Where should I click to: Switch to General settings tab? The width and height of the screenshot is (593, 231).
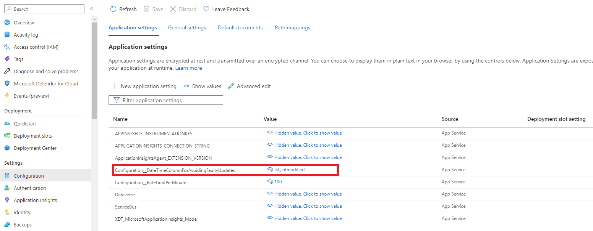click(187, 27)
